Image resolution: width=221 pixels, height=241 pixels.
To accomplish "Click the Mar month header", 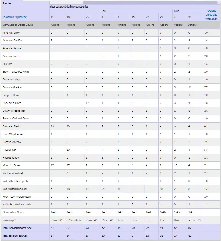I will pyautogui.click(x=176, y=11).
